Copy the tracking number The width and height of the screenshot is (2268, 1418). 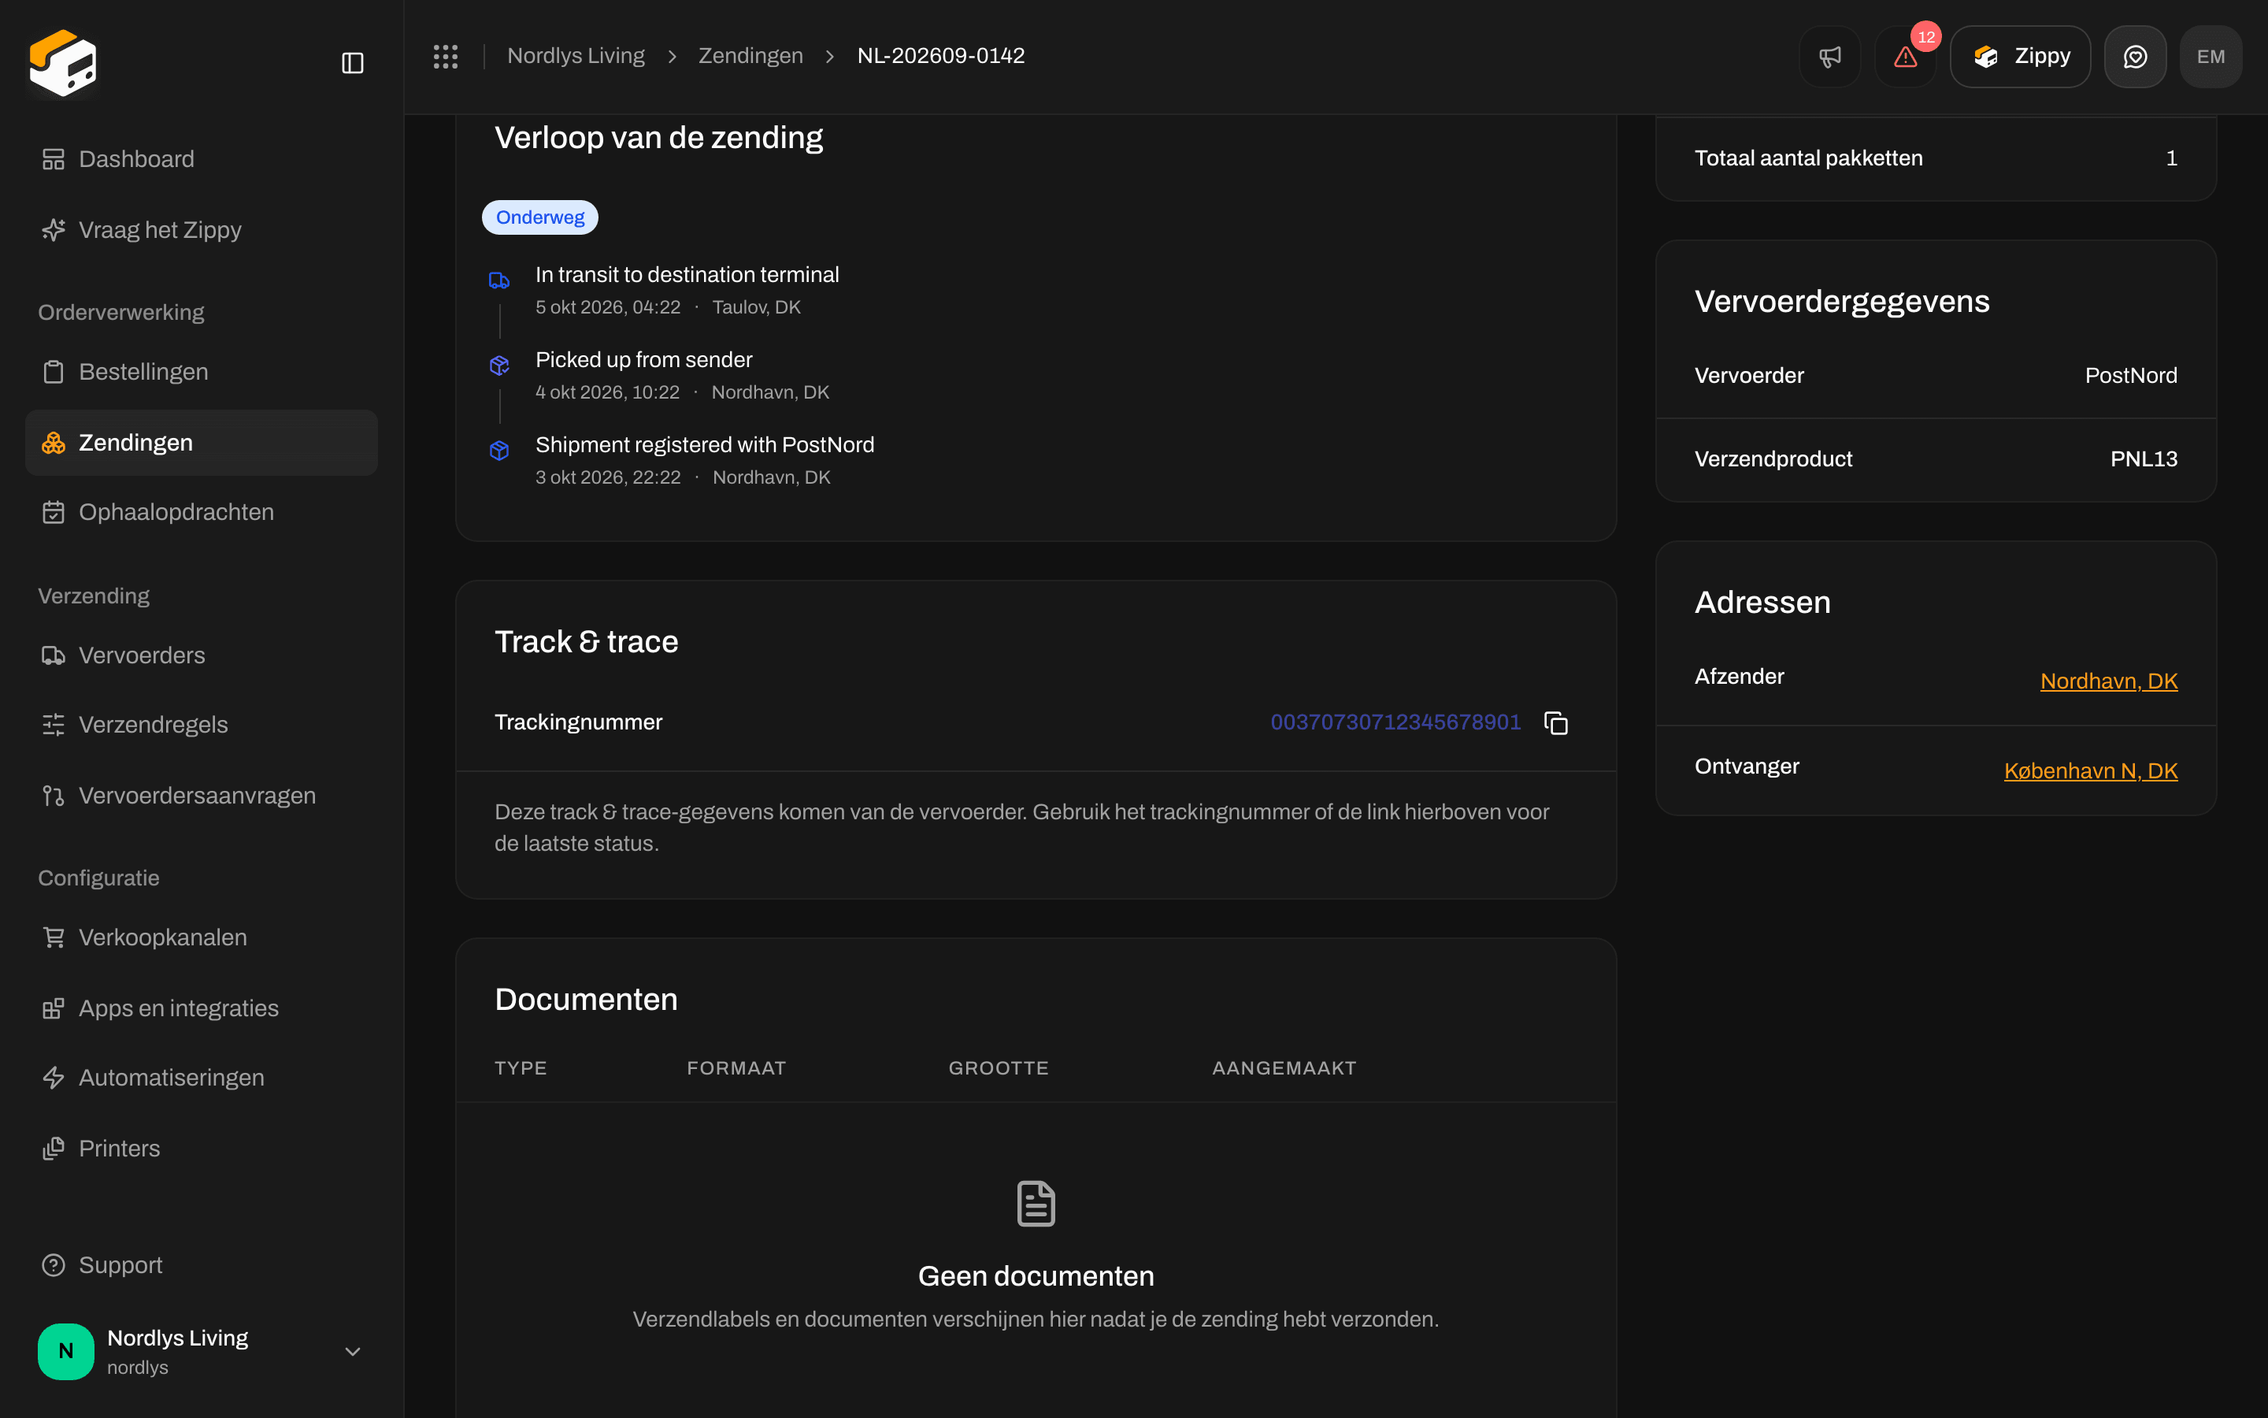click(1556, 723)
